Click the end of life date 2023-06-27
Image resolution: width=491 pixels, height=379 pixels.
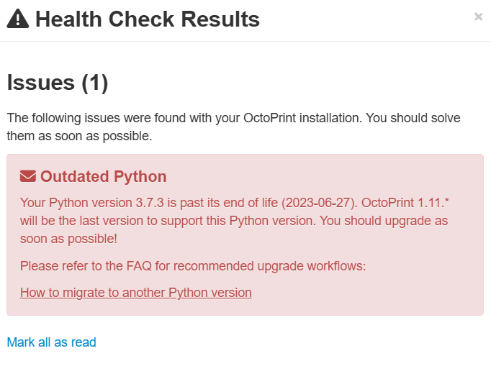click(x=319, y=203)
